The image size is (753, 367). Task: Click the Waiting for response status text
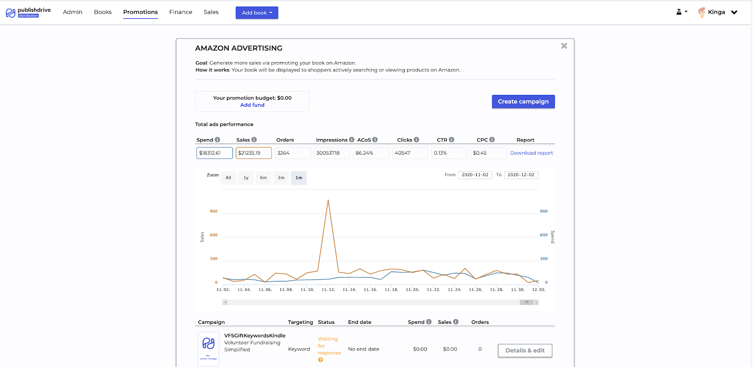pos(329,346)
